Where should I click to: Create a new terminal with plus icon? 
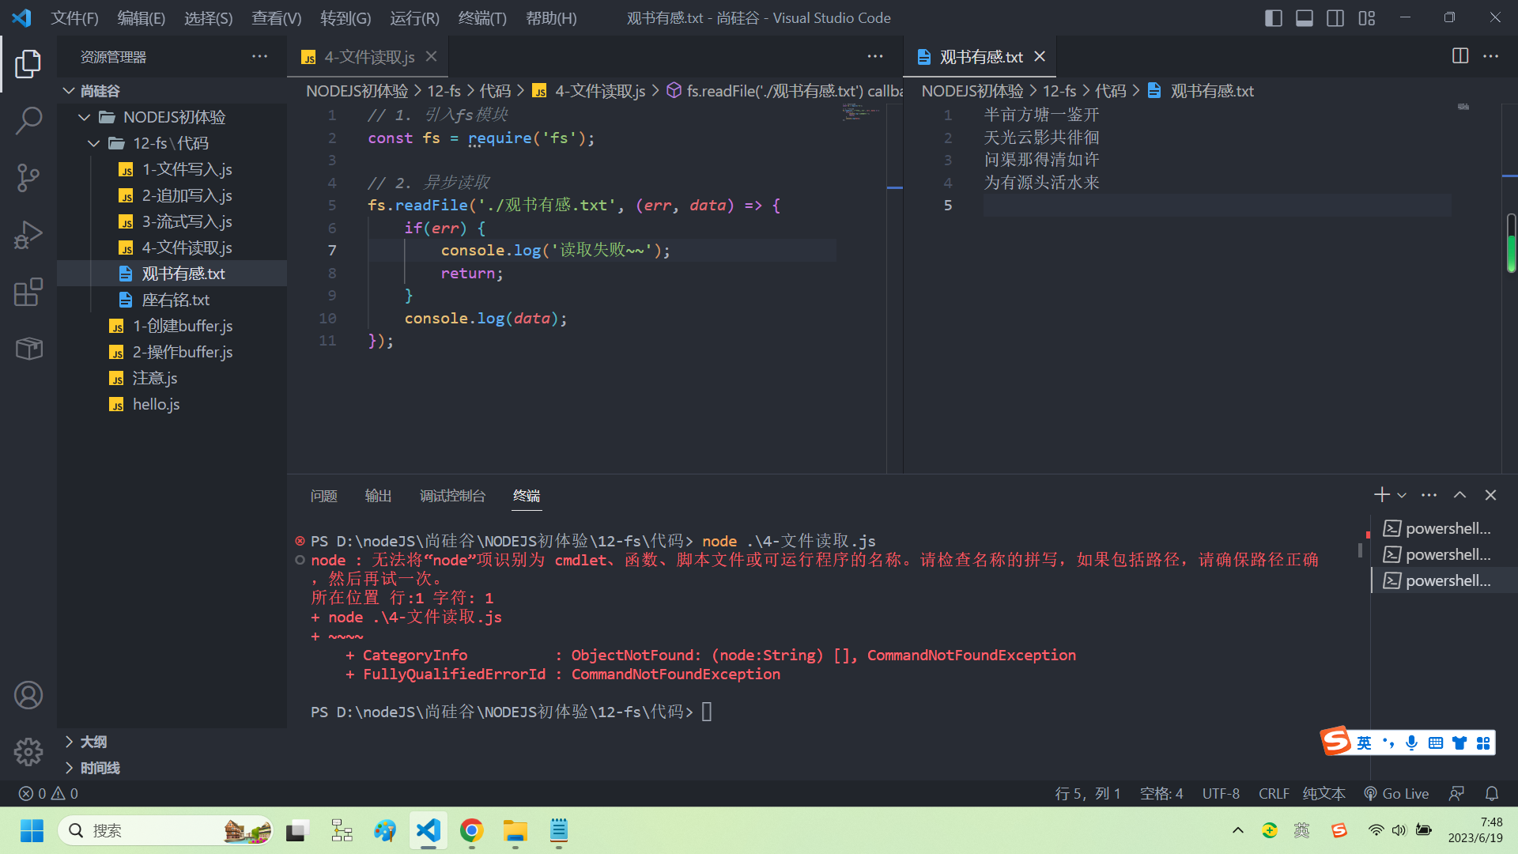1381,495
